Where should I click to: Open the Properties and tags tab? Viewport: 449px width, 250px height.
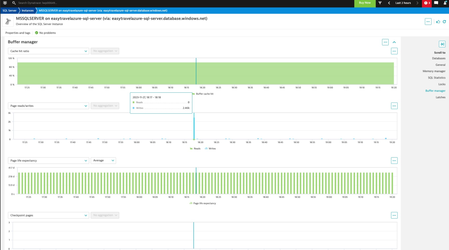click(x=18, y=33)
